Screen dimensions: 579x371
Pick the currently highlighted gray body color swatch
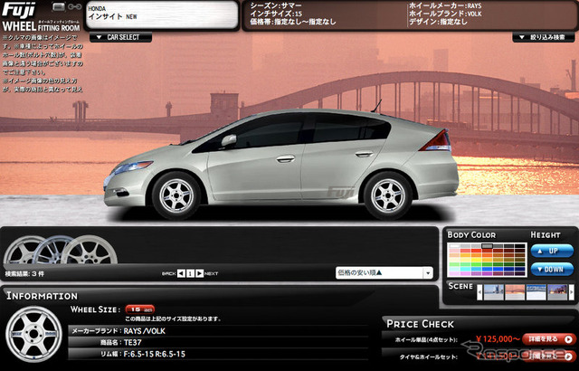click(x=487, y=246)
